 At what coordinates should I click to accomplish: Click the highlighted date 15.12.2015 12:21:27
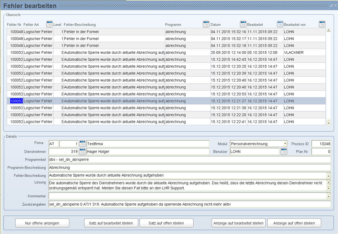coord(228,101)
